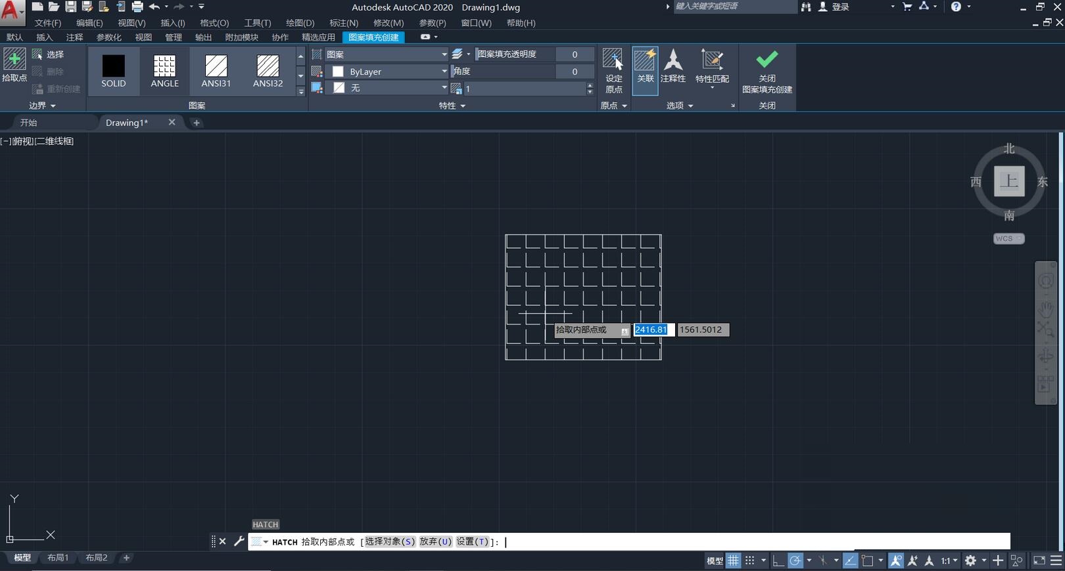Image resolution: width=1065 pixels, height=571 pixels.
Task: Click 选择对象(S) command option
Action: [x=390, y=541]
